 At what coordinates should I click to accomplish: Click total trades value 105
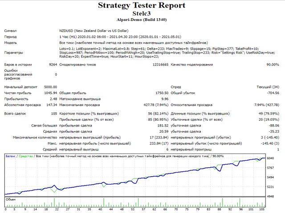(x=54, y=114)
